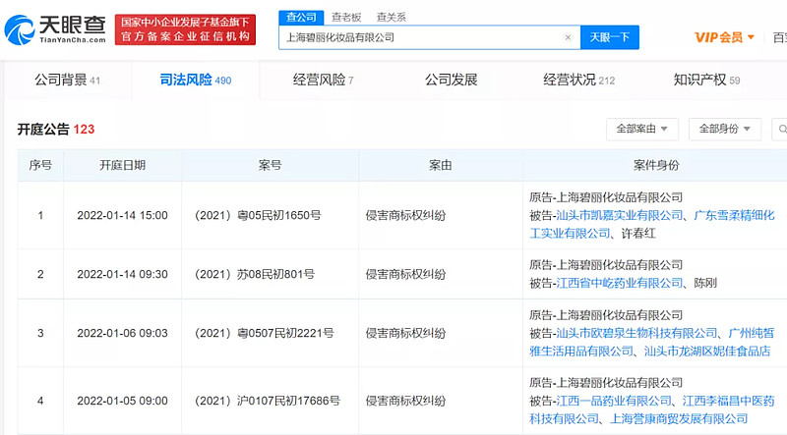Screen dimensions: 787x435
Task: Click case number （2021）苏08民初801号
Action: pyautogui.click(x=254, y=274)
